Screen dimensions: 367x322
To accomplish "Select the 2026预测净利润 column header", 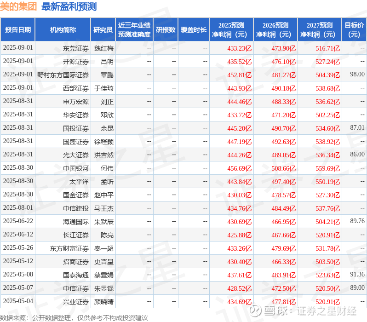I will (x=275, y=30).
